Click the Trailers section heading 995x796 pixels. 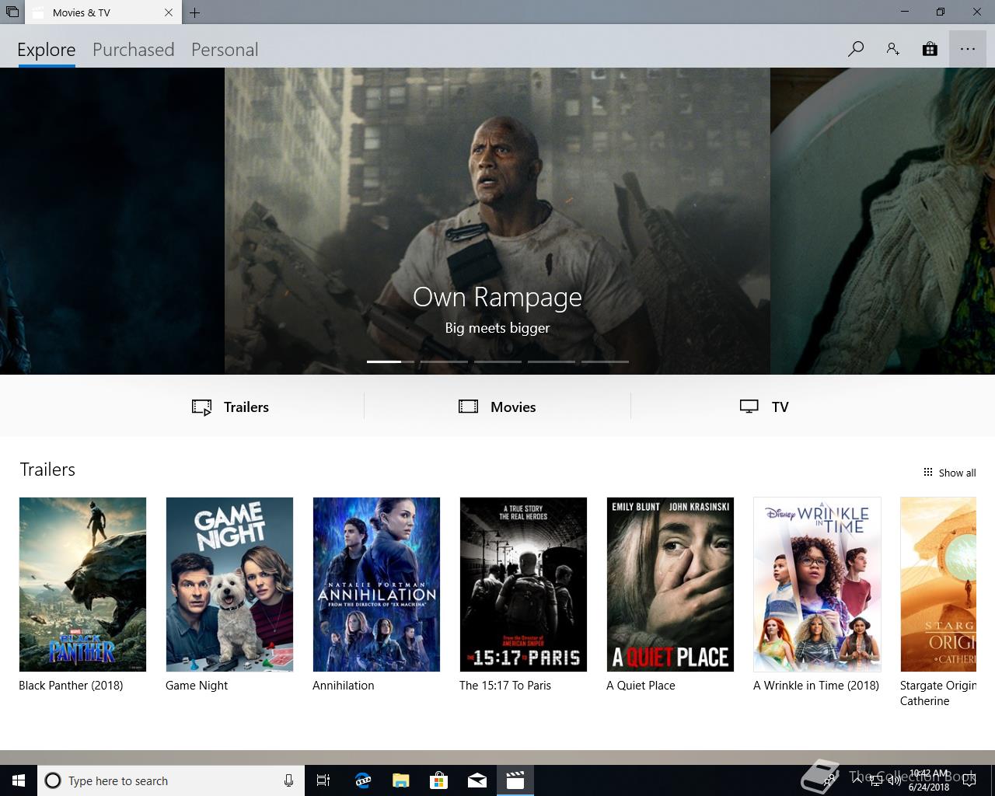[x=47, y=470]
